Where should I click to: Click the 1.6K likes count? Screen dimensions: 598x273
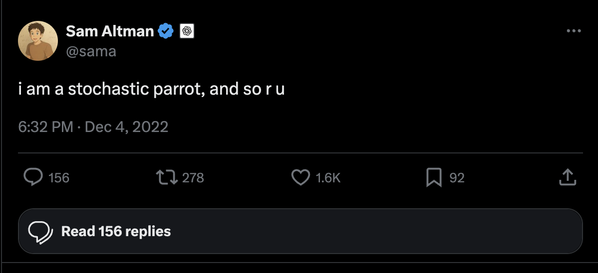coord(328,178)
